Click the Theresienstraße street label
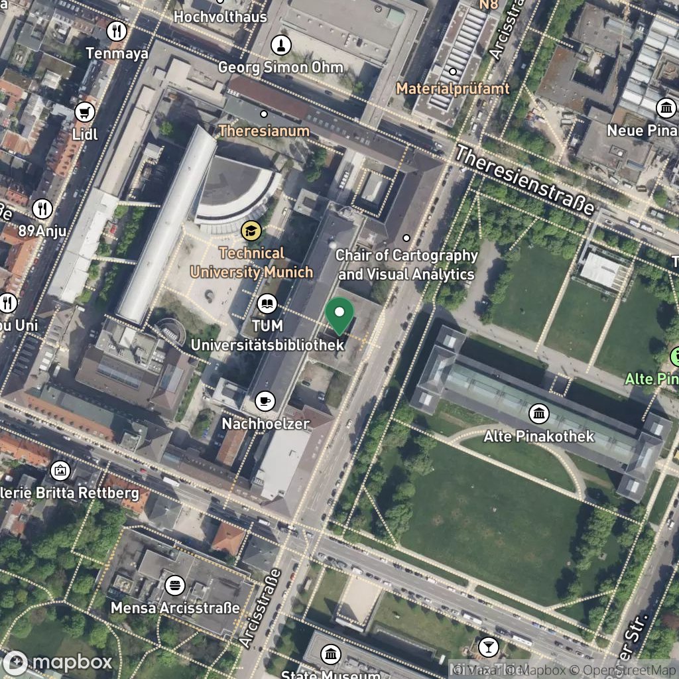Screen dimensions: 679x679 coord(526,180)
